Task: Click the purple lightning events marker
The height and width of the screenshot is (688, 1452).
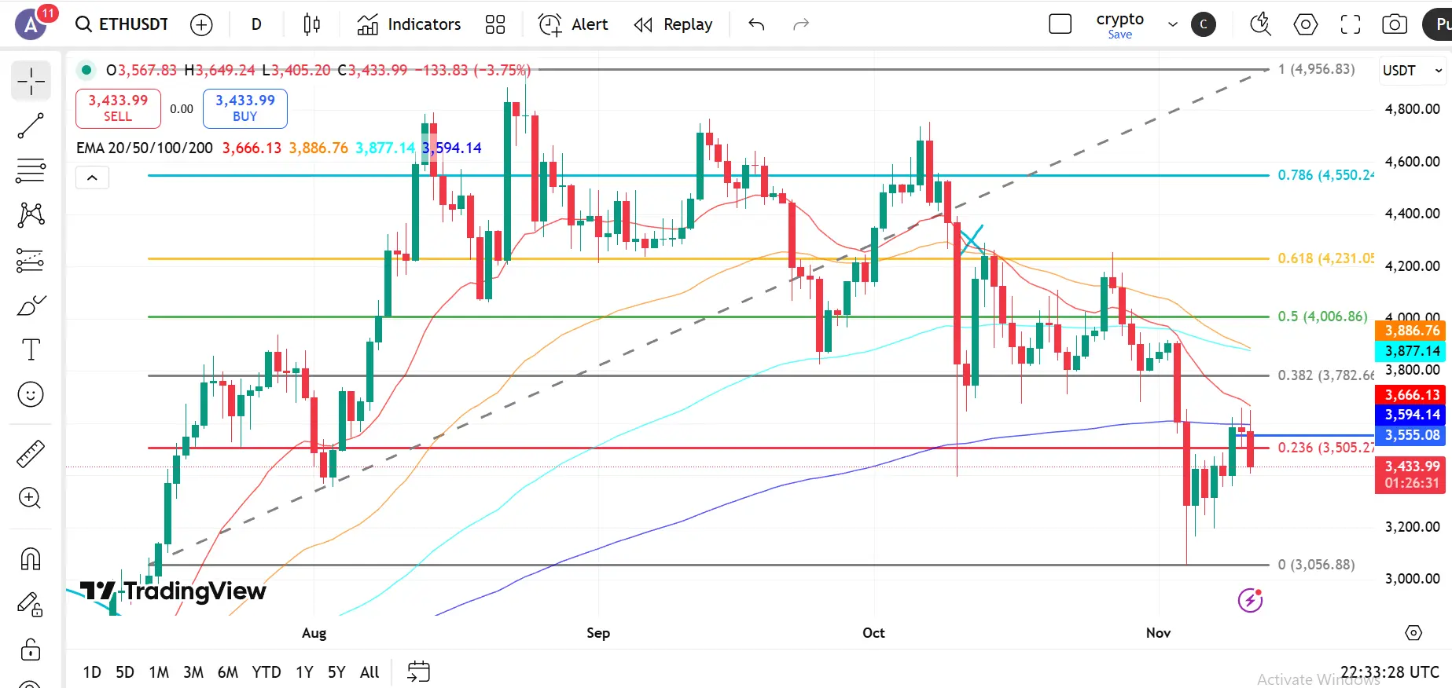Action: tap(1250, 601)
